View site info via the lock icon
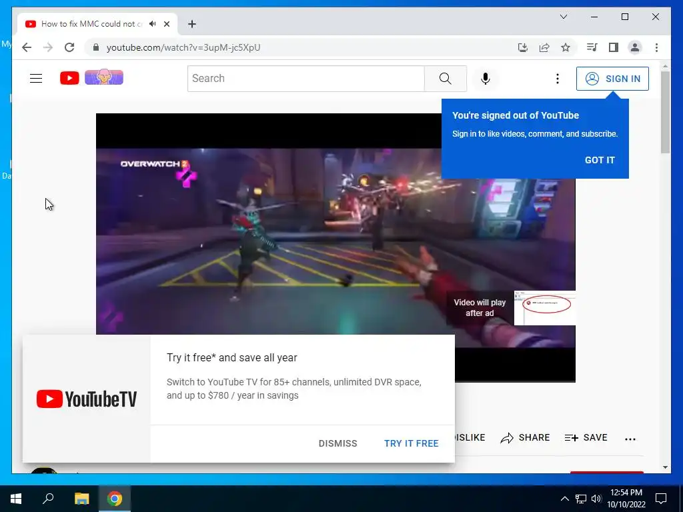The height and width of the screenshot is (512, 683). click(x=96, y=47)
